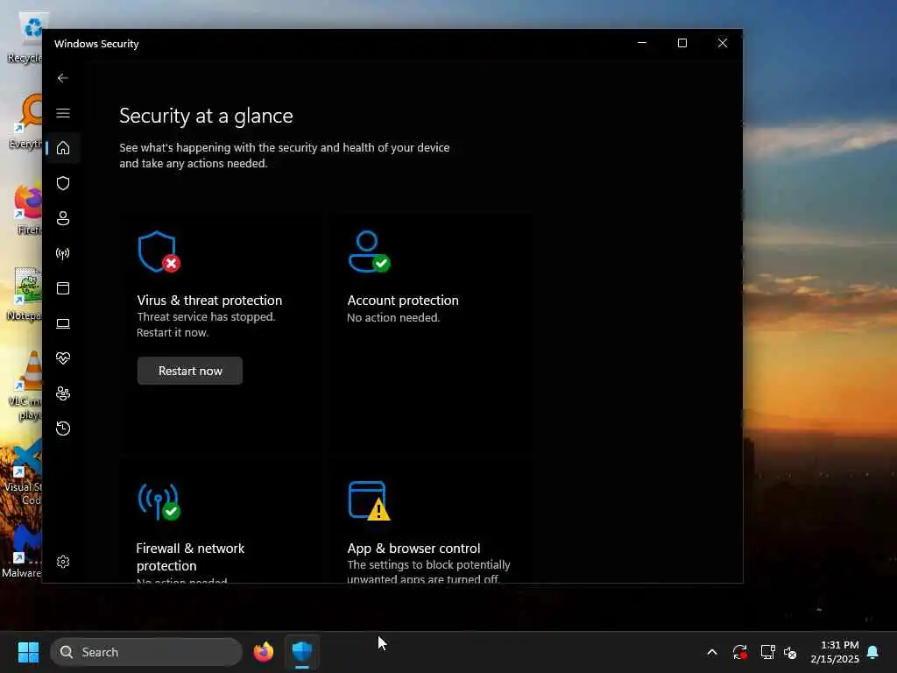
Task: Open Firewall & network protection sidebar icon
Action: 63,253
